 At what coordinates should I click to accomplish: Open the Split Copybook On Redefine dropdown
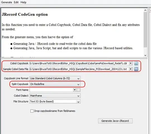[x=55, y=84]
